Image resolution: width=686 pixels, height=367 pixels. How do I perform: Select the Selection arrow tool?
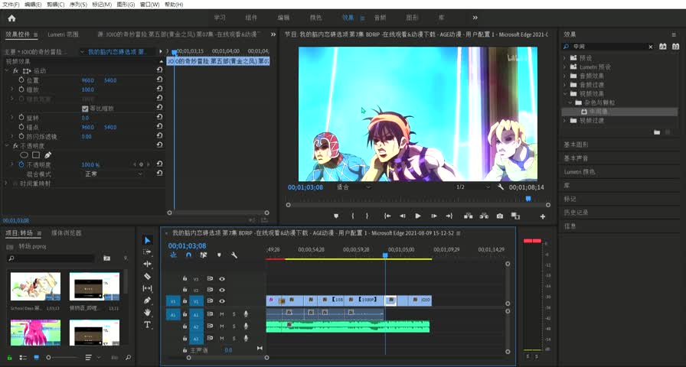click(x=148, y=240)
